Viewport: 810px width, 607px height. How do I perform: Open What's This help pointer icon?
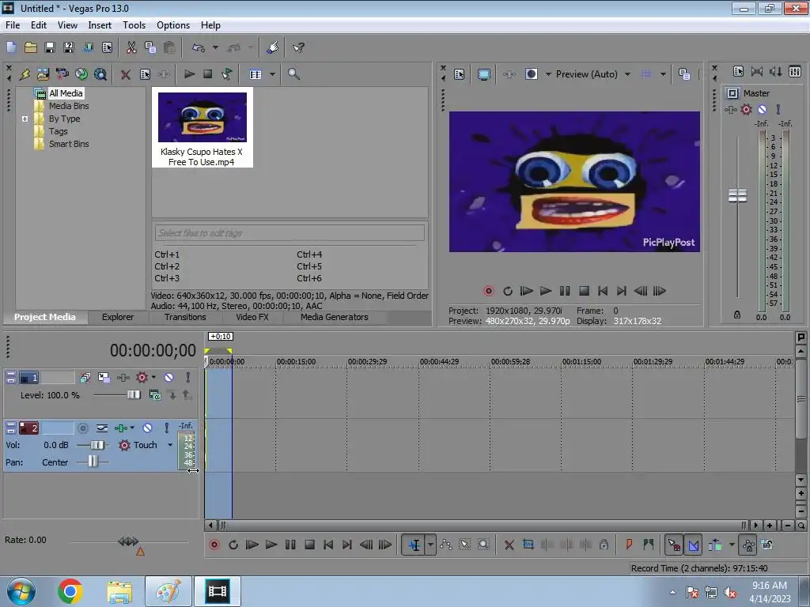click(x=298, y=47)
